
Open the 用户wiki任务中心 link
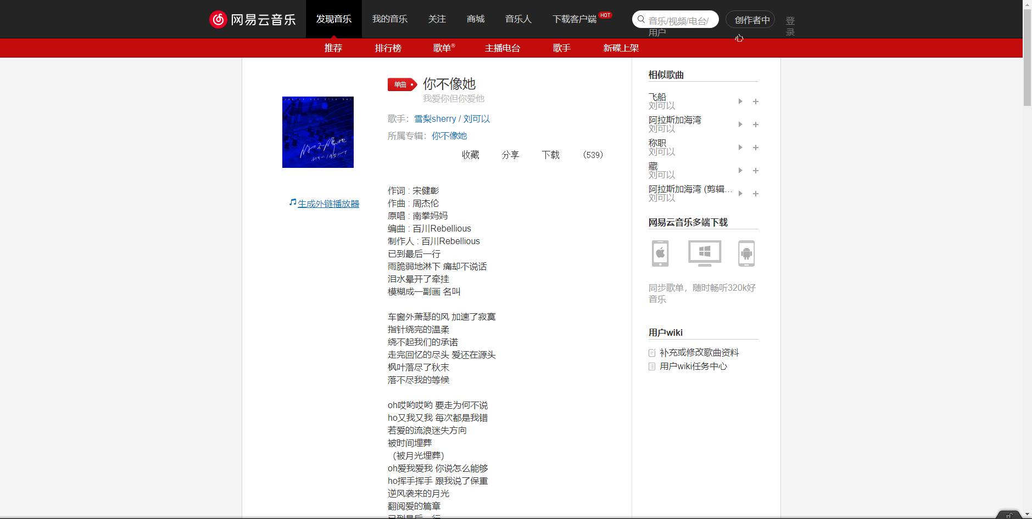pos(693,366)
